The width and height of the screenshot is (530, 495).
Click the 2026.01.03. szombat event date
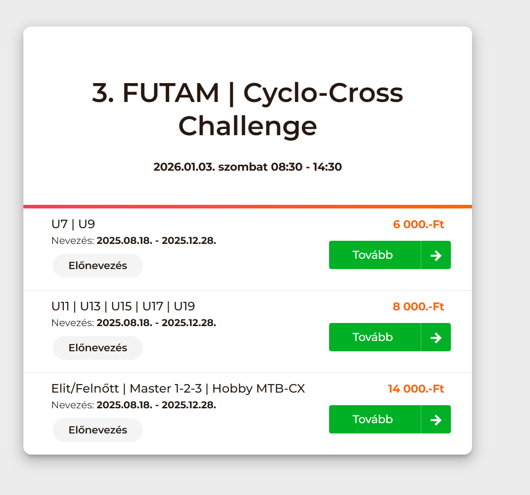[x=248, y=167]
